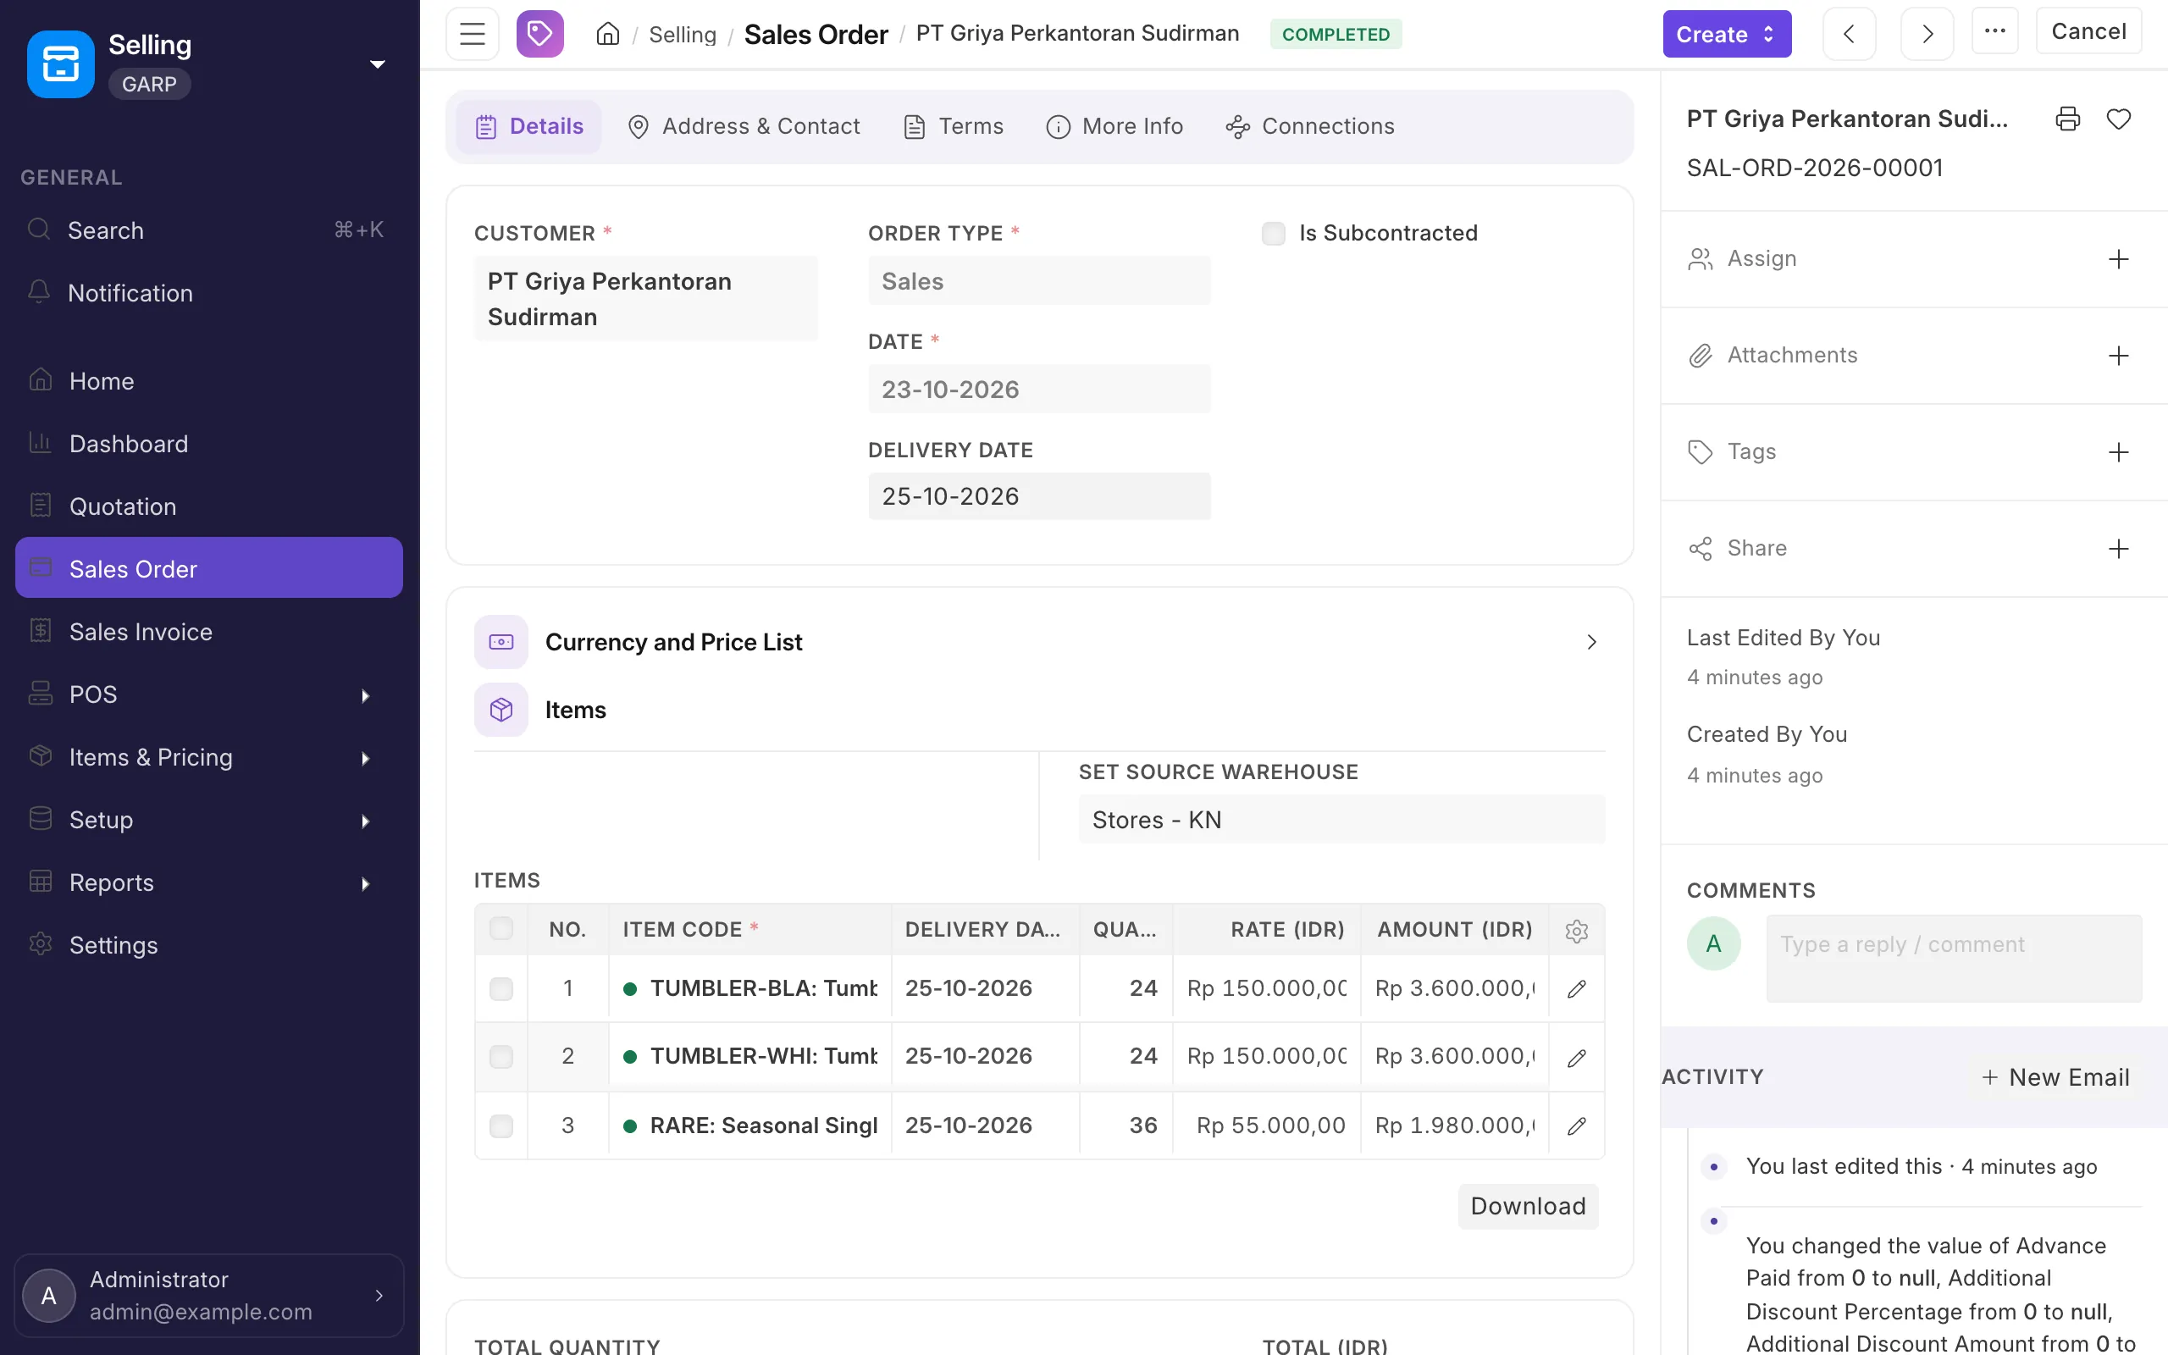Edit row 1 TUMBLER-BLA with pencil icon
The height and width of the screenshot is (1355, 2168).
coord(1577,988)
